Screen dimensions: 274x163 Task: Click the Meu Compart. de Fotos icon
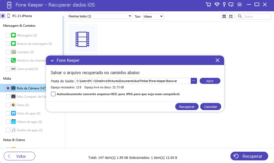point(13,96)
